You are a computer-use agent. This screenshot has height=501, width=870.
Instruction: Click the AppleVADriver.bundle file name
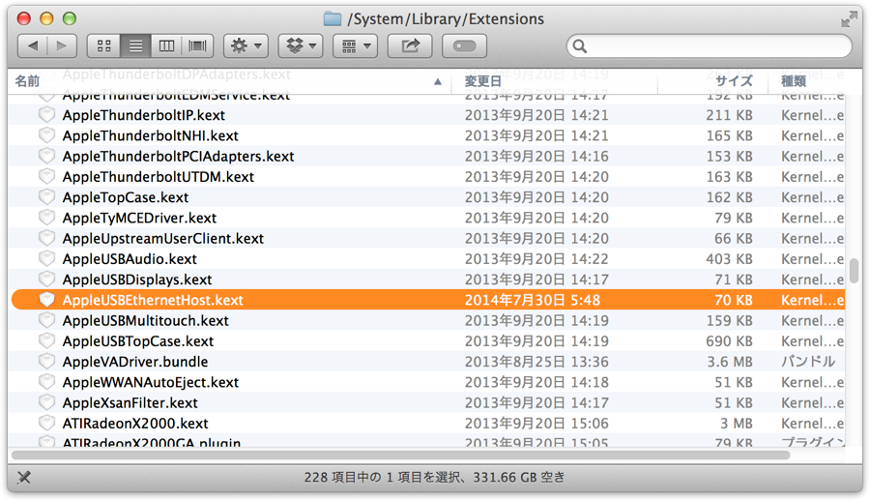coord(135,362)
